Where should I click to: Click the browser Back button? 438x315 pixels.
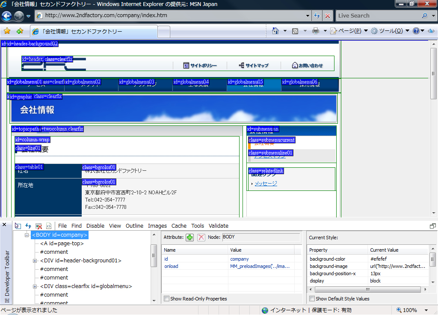[6, 16]
